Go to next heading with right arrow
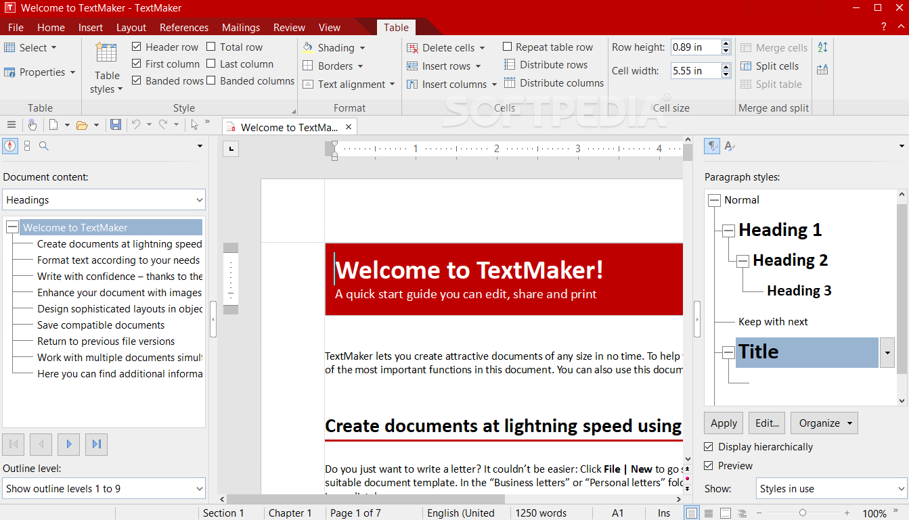 coord(68,444)
